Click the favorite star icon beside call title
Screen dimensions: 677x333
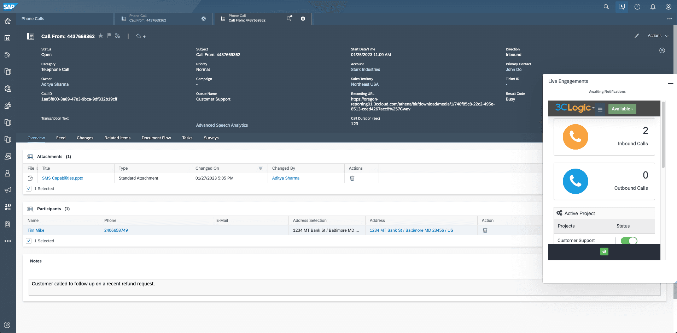click(x=101, y=36)
